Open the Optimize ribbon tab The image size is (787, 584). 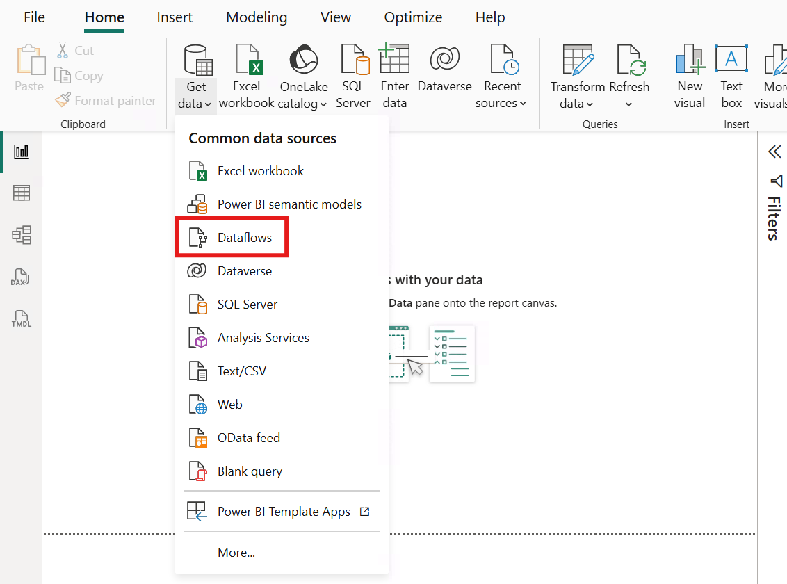coord(412,17)
